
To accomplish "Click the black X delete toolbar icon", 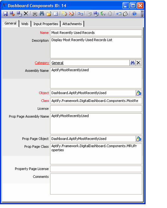I will [x=26, y=14].
